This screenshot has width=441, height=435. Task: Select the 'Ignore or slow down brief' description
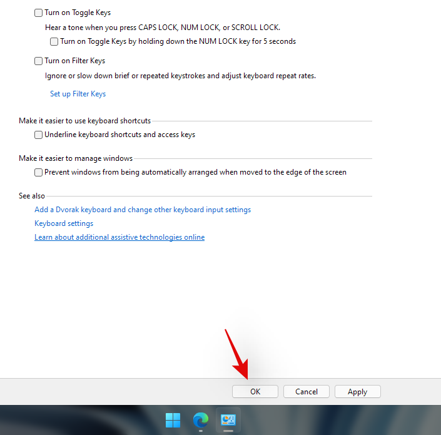coord(180,76)
